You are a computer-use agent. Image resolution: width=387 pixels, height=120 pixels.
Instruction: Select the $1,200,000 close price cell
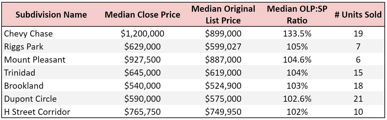[143, 34]
